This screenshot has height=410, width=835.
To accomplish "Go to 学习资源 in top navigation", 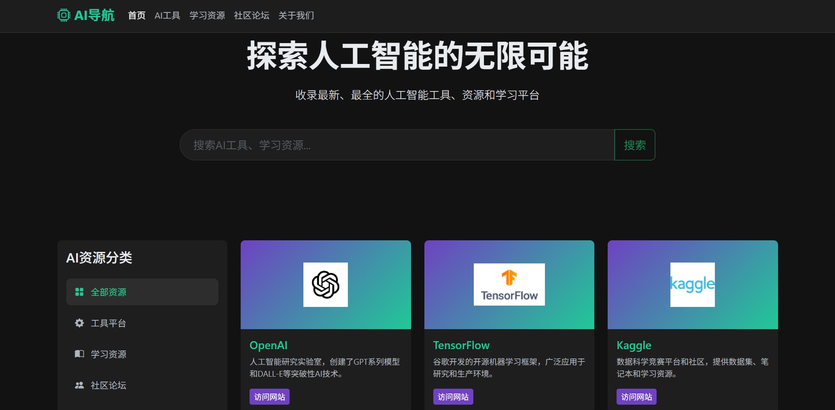I will pyautogui.click(x=207, y=16).
